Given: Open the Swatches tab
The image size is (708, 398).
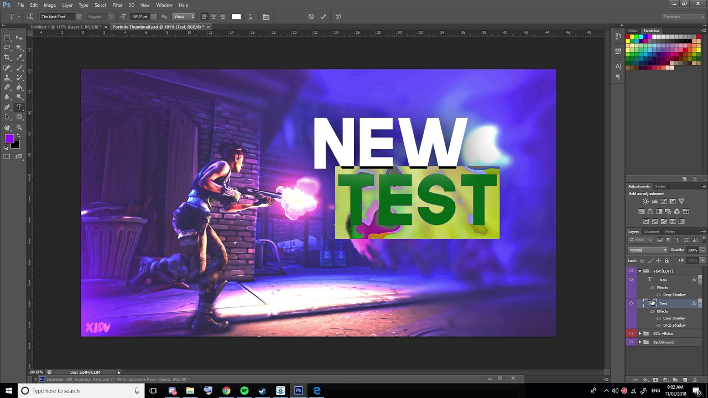Looking at the screenshot, I should coord(651,31).
